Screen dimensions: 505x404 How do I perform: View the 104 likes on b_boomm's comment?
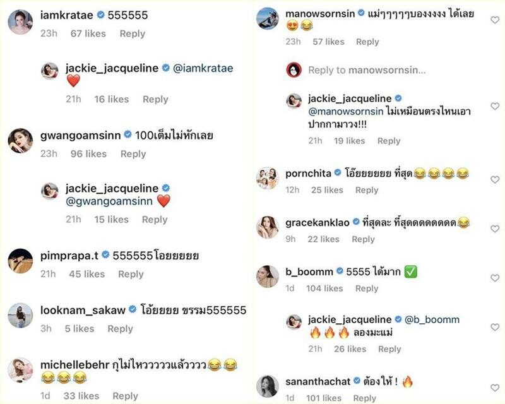[324, 288]
